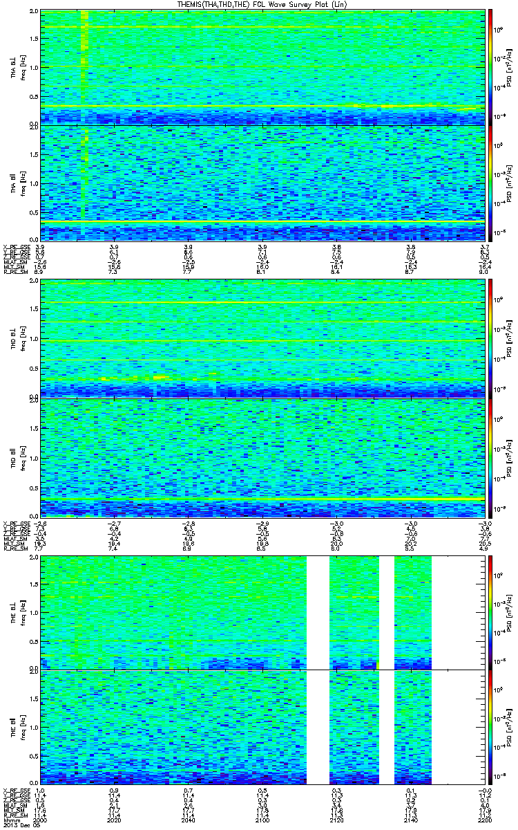The height and width of the screenshot is (830, 518).
Task: Click the narrow second data gap in THE B-parallel
Action: (387, 726)
